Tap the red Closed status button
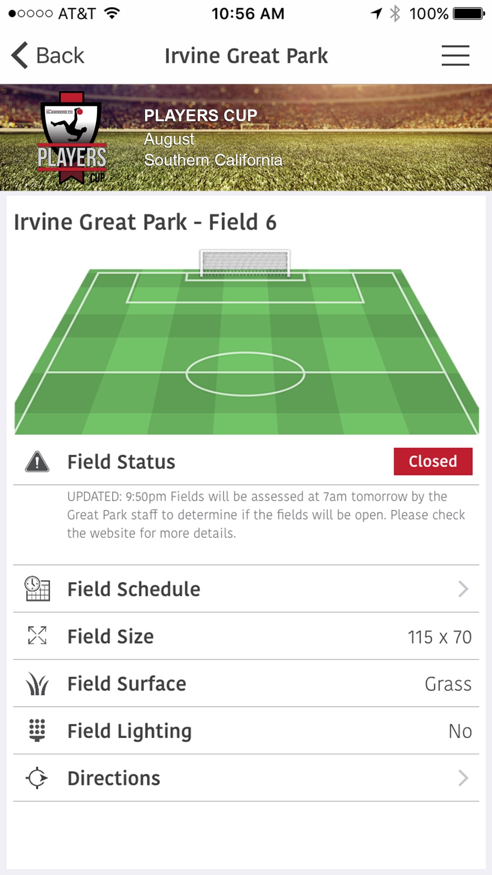Screen dimensions: 492x875 433,461
